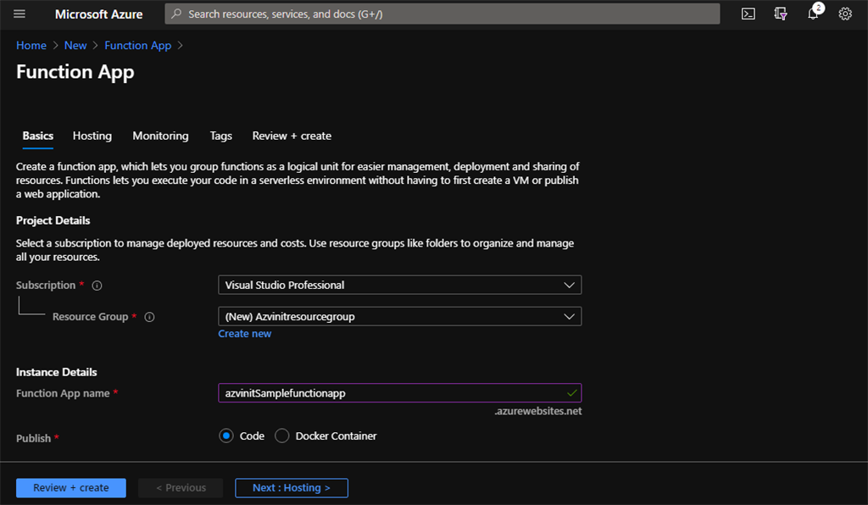868x505 pixels.
Task: Open the Resource Group dropdown
Action: tap(399, 316)
